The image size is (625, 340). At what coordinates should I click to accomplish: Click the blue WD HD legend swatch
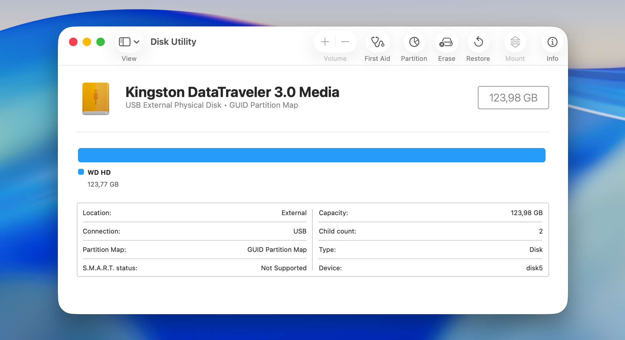tap(81, 172)
